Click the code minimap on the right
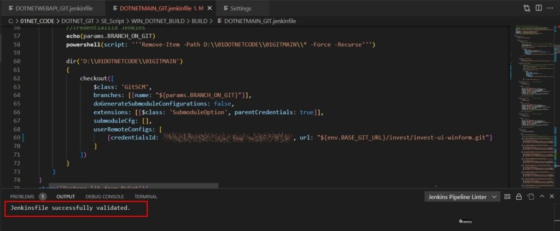 pos(534,107)
